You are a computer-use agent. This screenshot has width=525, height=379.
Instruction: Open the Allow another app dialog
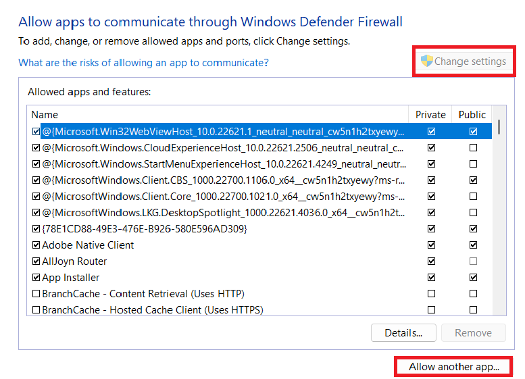[453, 367]
